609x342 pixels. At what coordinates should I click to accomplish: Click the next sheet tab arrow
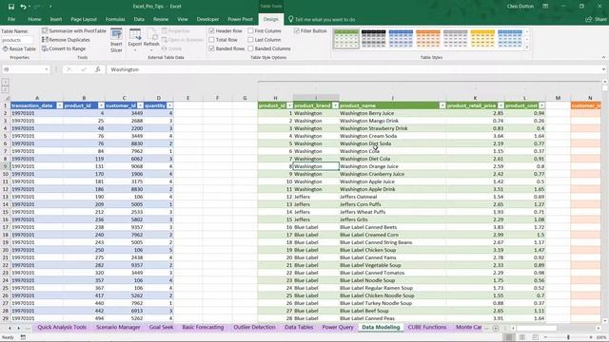click(18, 328)
